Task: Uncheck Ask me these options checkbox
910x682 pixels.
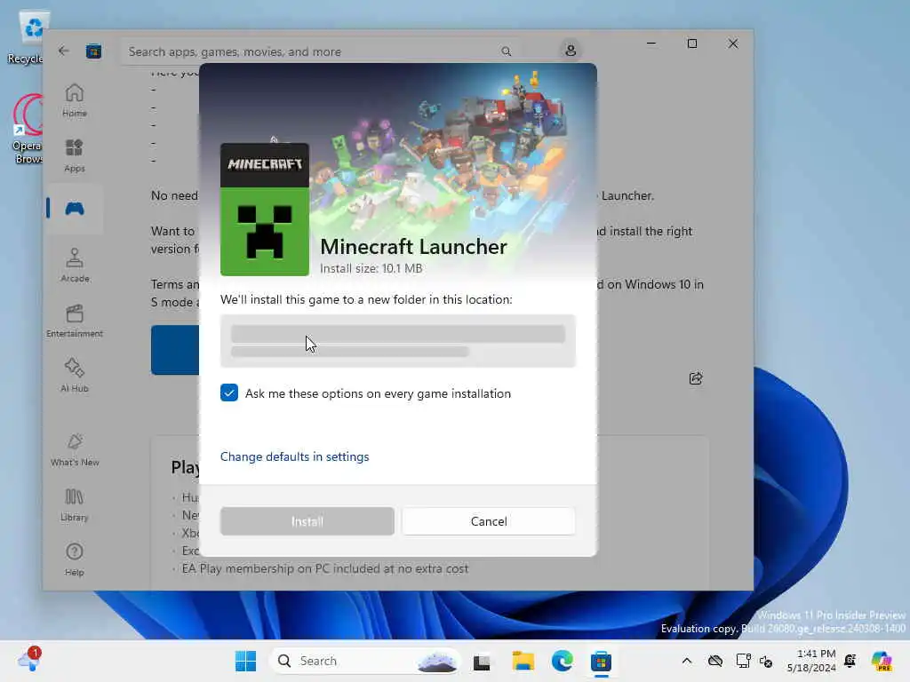Action: click(x=229, y=393)
